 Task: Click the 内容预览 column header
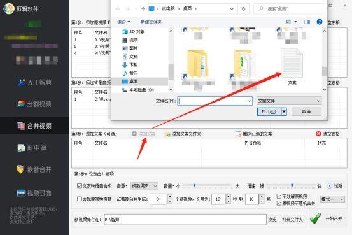(x=253, y=143)
